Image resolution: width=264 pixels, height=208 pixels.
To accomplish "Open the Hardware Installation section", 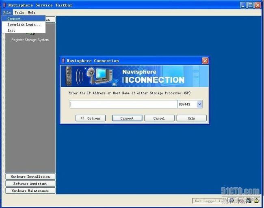I will (x=30, y=176).
